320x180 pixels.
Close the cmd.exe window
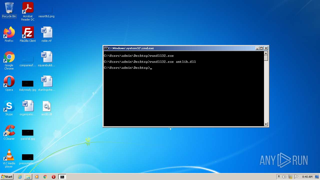[x=266, y=48]
